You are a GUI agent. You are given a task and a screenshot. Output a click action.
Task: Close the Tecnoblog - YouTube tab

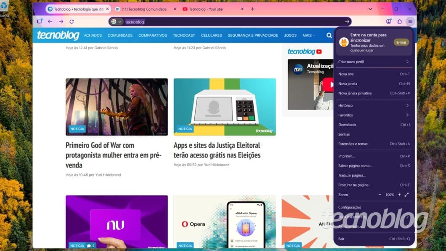[x=242, y=9]
